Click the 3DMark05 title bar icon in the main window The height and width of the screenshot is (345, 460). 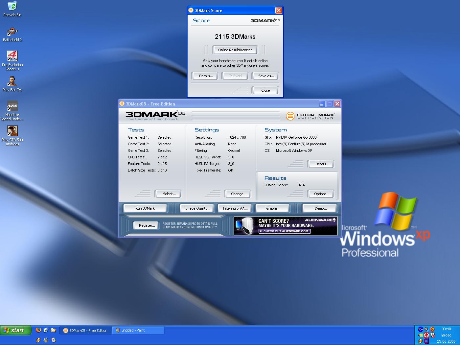(x=122, y=103)
